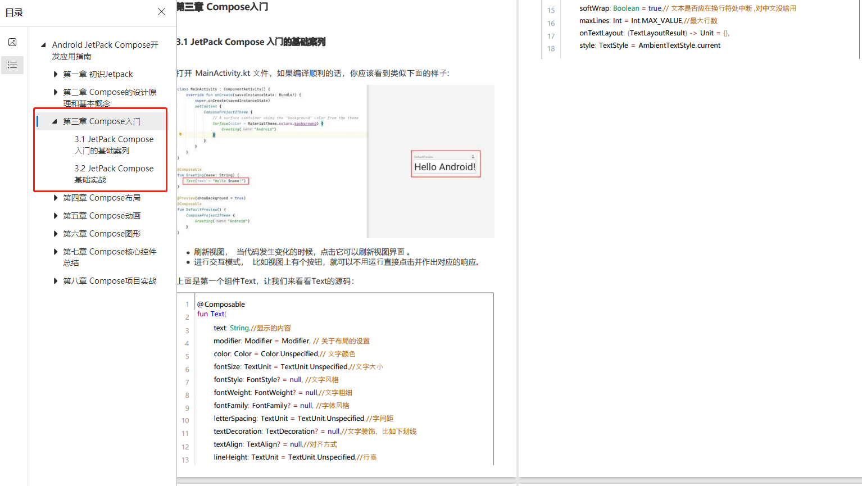862x486 pixels.
Task: Click the softWrap: Boolean code line
Action: (688, 8)
